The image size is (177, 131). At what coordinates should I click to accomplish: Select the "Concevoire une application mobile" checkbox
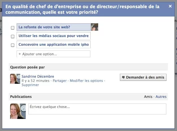pos(13,45)
